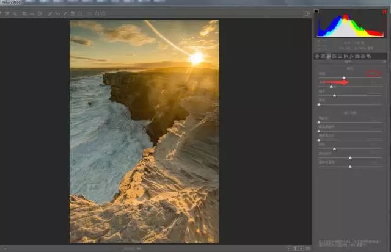Select the Zoom tool in the toolbar

tap(3, 13)
